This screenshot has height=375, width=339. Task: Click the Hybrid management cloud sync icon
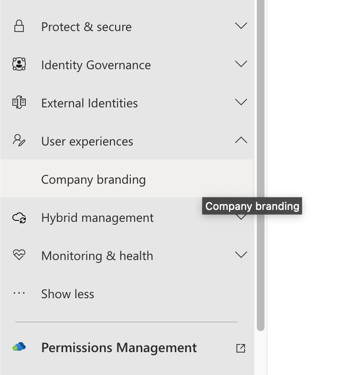coord(19,218)
